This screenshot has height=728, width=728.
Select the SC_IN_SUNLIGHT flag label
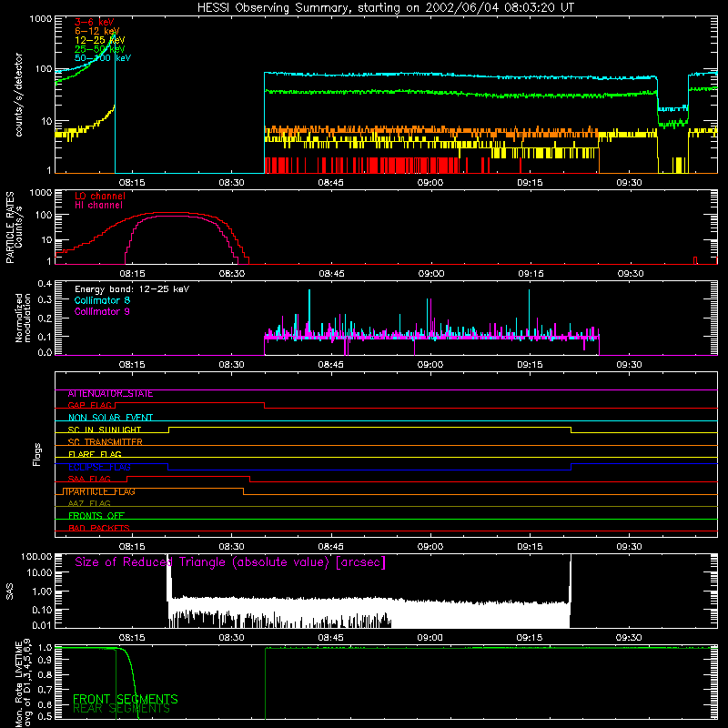(105, 430)
